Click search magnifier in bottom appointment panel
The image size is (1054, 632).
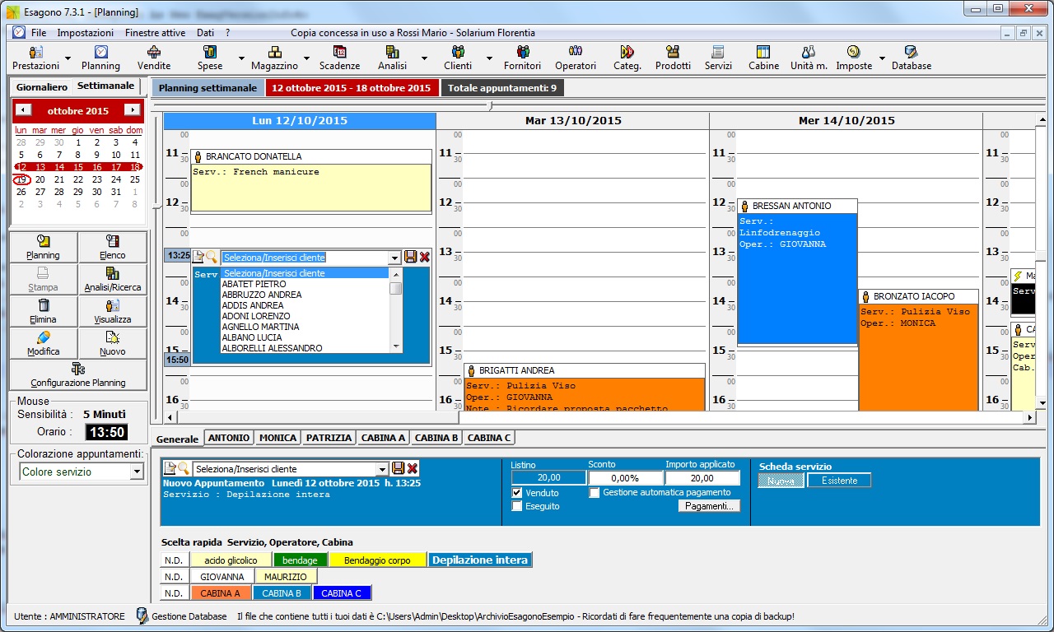pyautogui.click(x=184, y=468)
